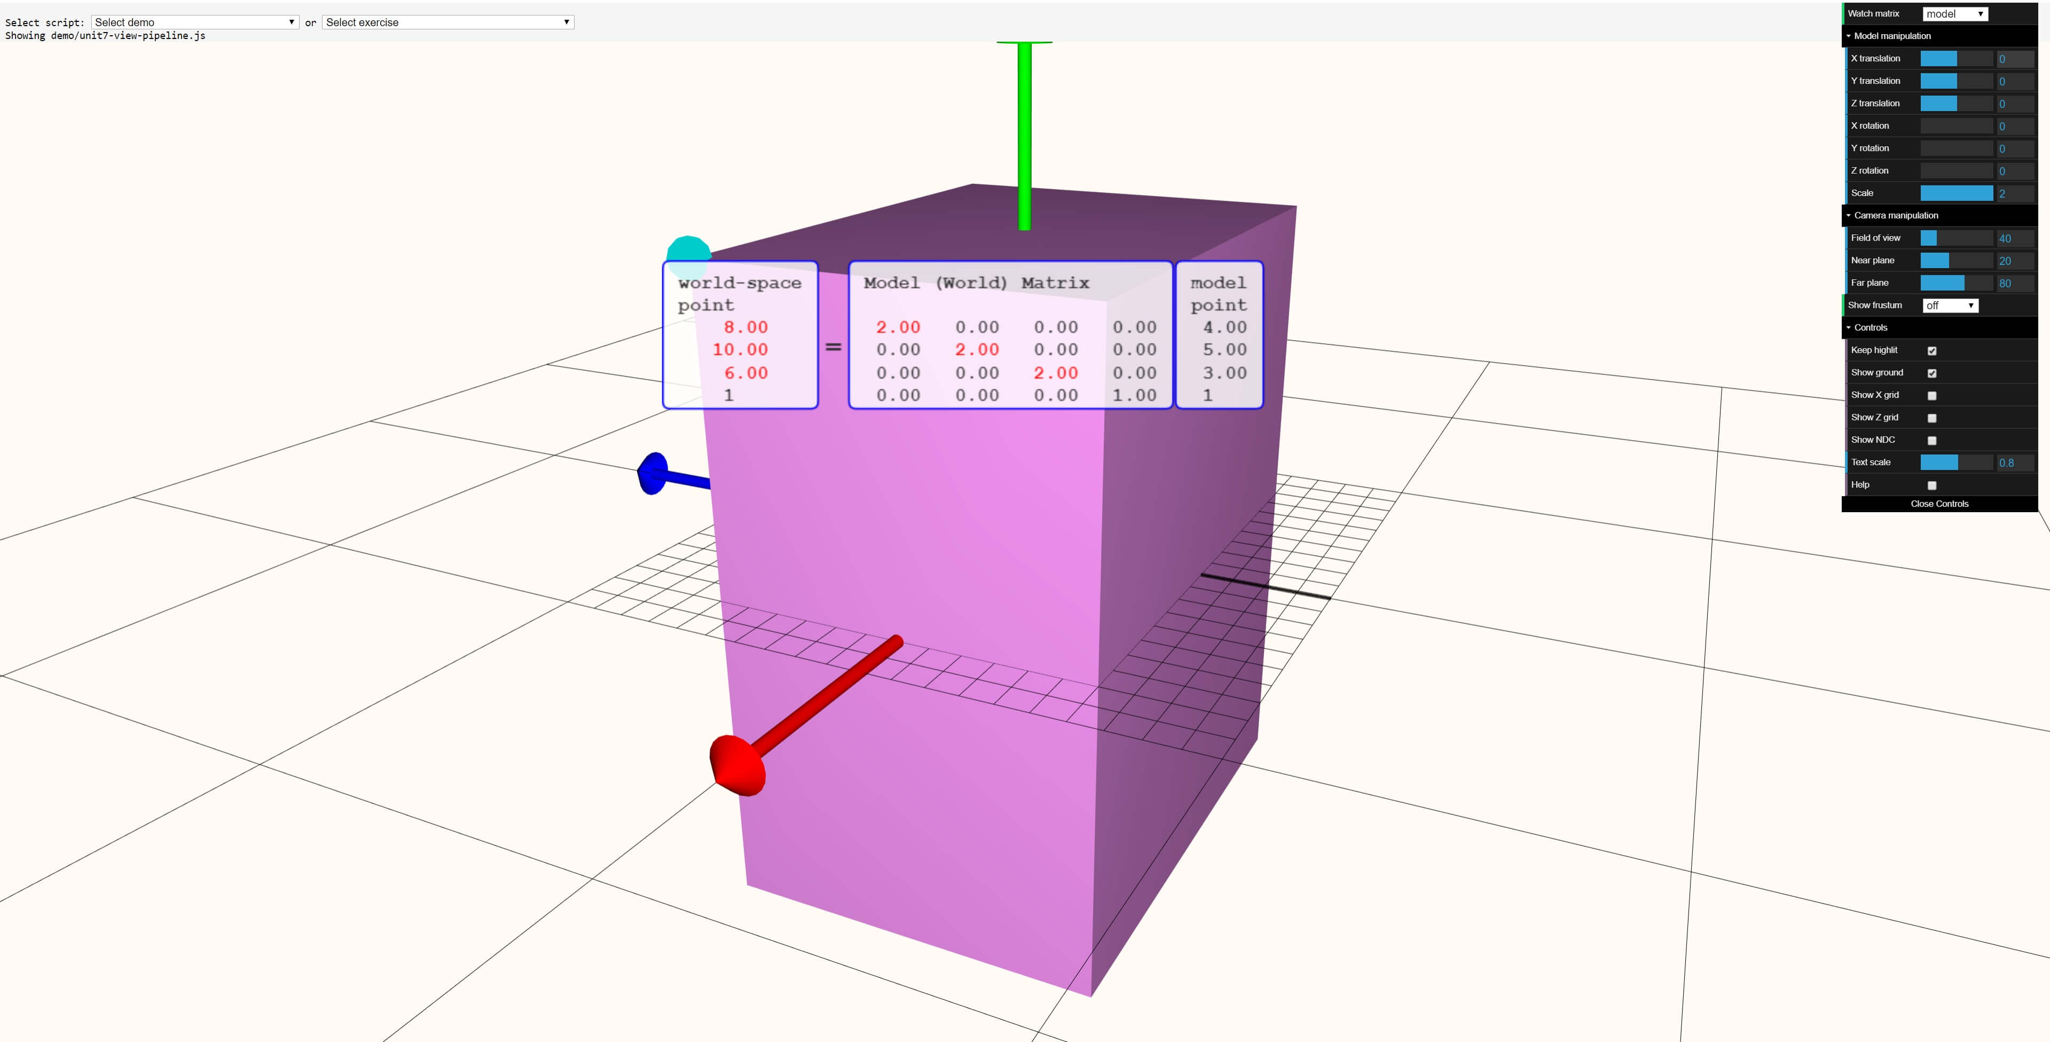Click the Z rotation slider track
The height and width of the screenshot is (1042, 2050).
[1956, 170]
